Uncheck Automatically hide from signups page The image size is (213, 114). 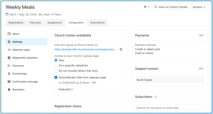(x=56, y=77)
